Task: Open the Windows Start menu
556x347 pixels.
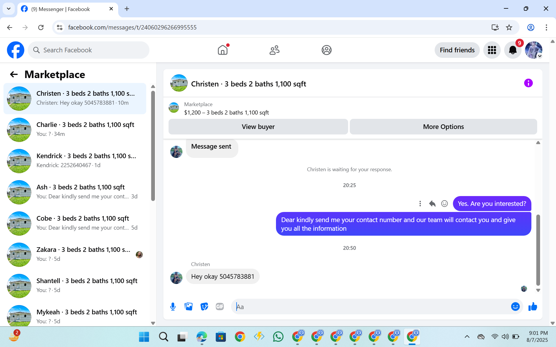Action: pyautogui.click(x=144, y=337)
